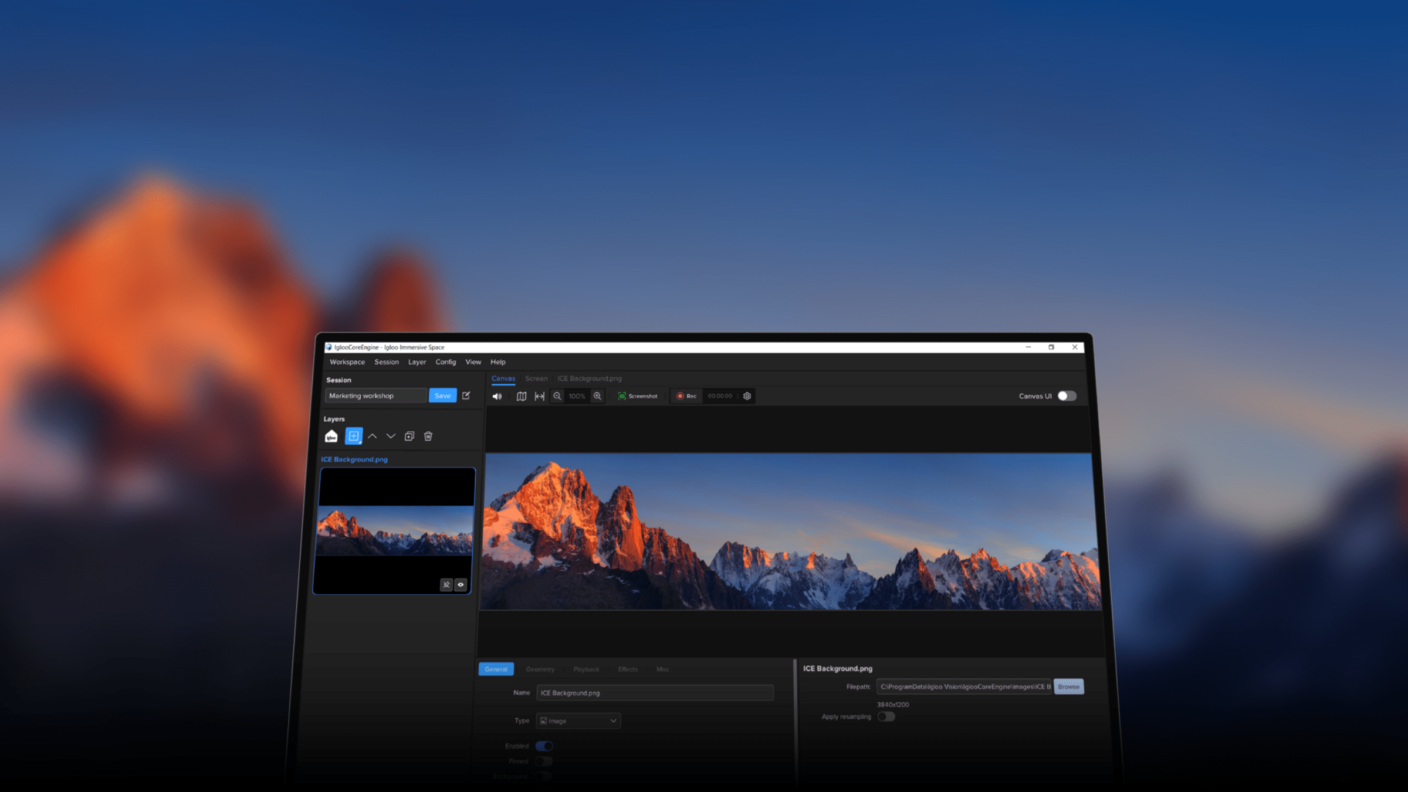Delete layer with trash icon
The height and width of the screenshot is (792, 1408).
(428, 436)
